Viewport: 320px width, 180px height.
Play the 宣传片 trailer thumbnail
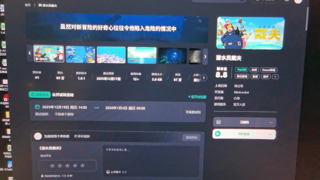48,54
